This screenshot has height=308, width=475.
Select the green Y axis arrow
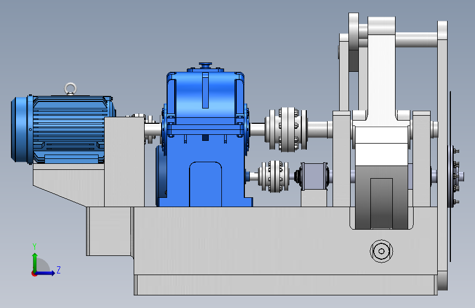click(35, 261)
